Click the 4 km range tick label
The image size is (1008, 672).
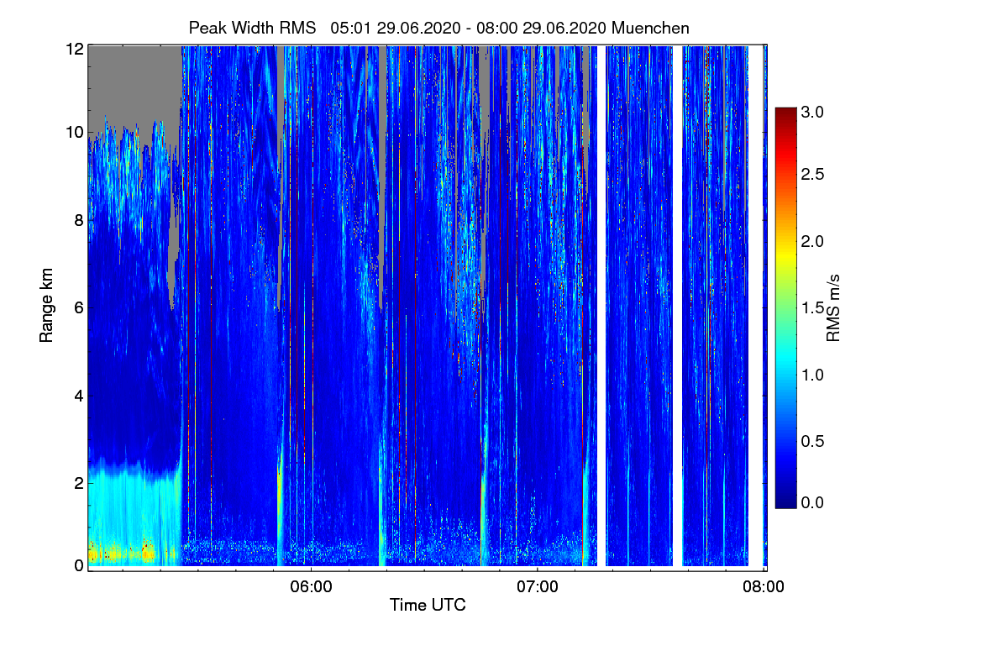(x=78, y=395)
